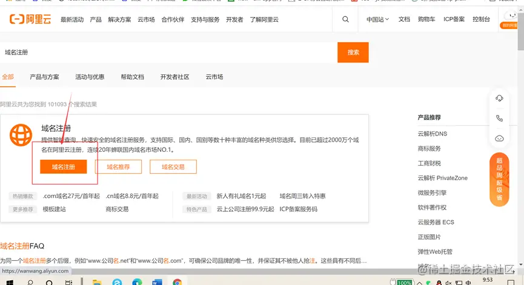Open 弹性Web托管 in 产品推荐
This screenshot has width=524, height=285.
pos(435,252)
